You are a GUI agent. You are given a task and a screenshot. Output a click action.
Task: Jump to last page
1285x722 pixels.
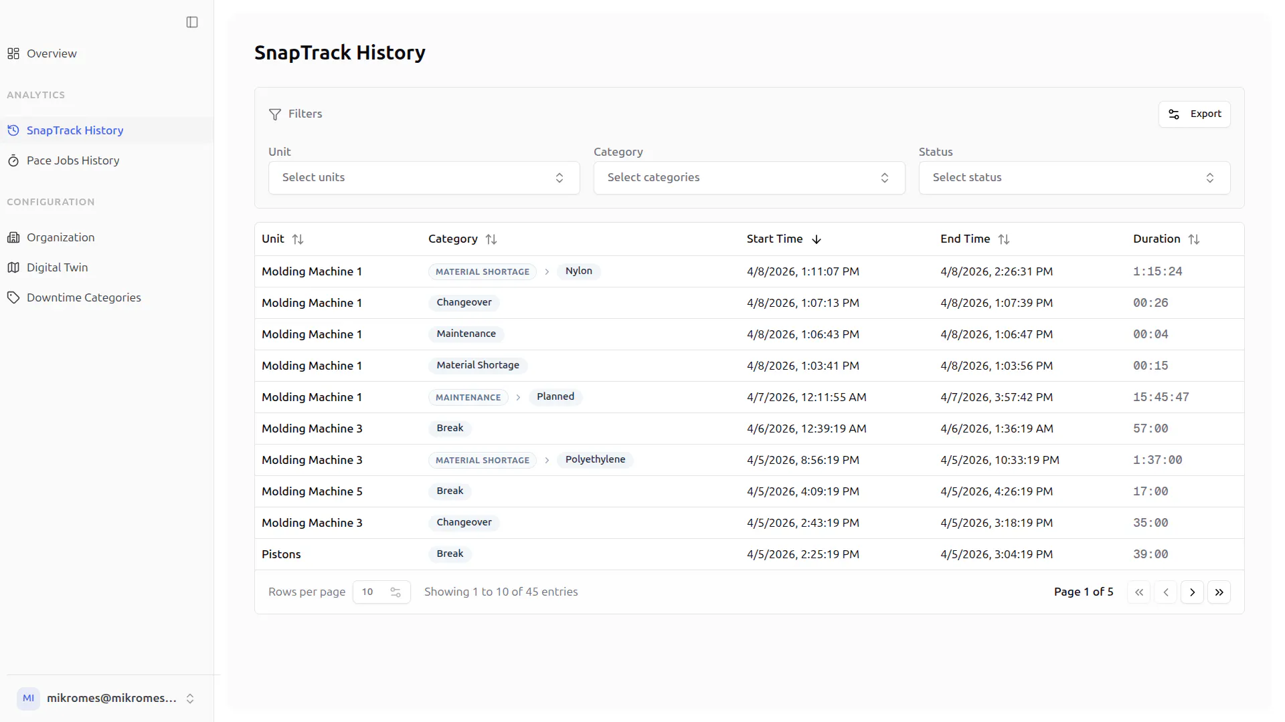(x=1219, y=592)
